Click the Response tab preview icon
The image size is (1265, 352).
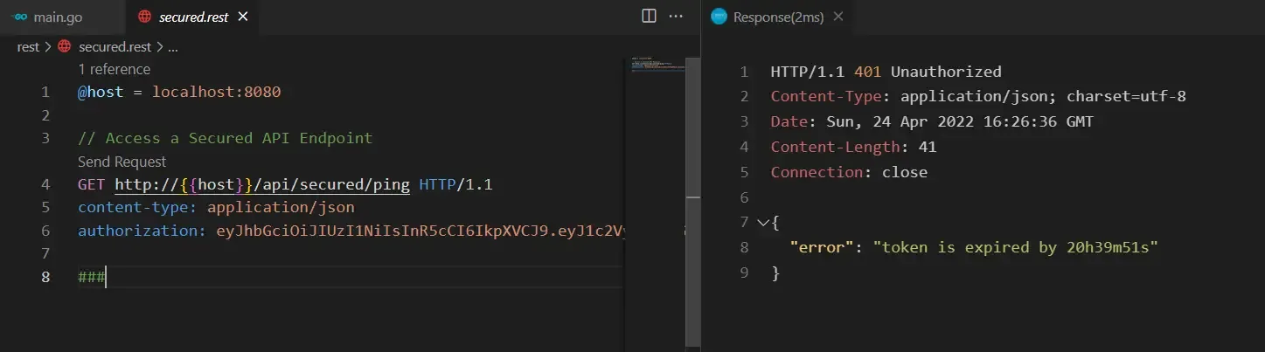pyautogui.click(x=719, y=17)
